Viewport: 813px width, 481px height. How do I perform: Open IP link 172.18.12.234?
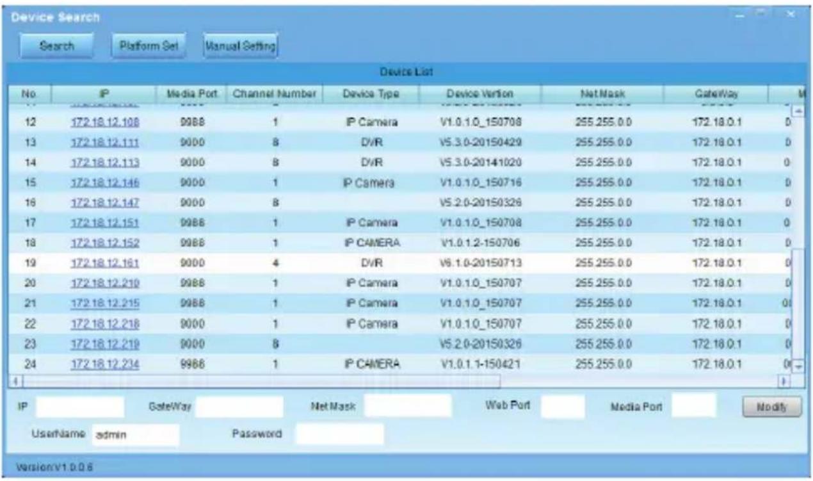point(106,366)
